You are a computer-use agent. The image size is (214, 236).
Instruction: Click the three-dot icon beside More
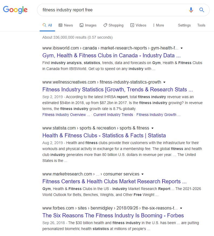(154, 25)
